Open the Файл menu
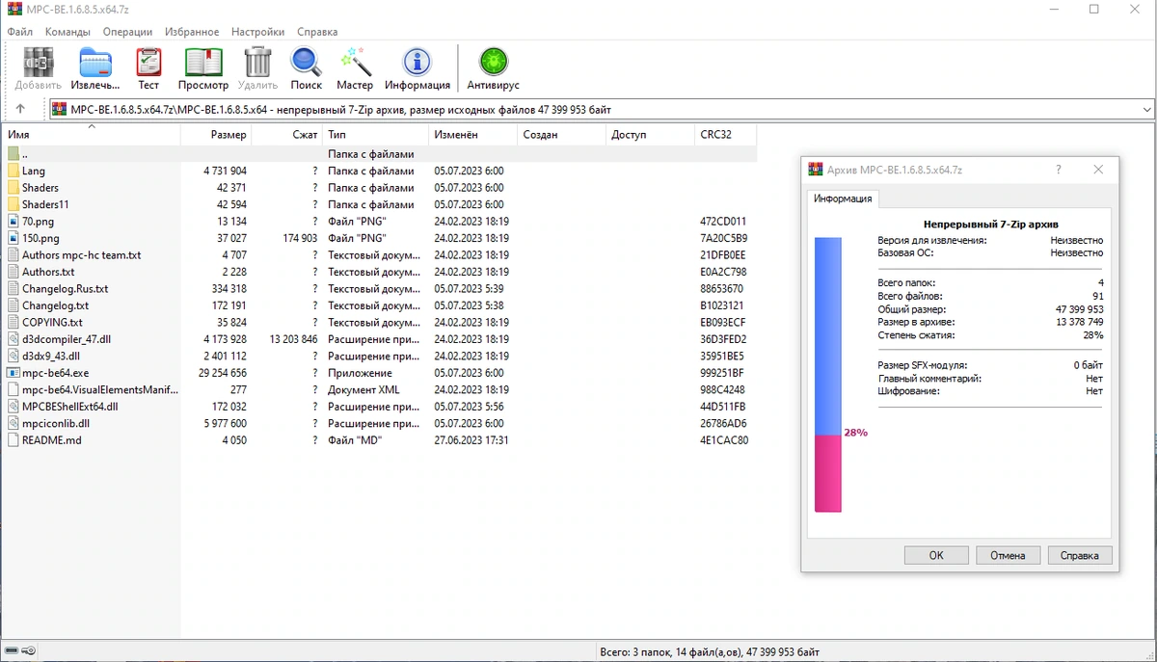1157x662 pixels. [x=19, y=32]
